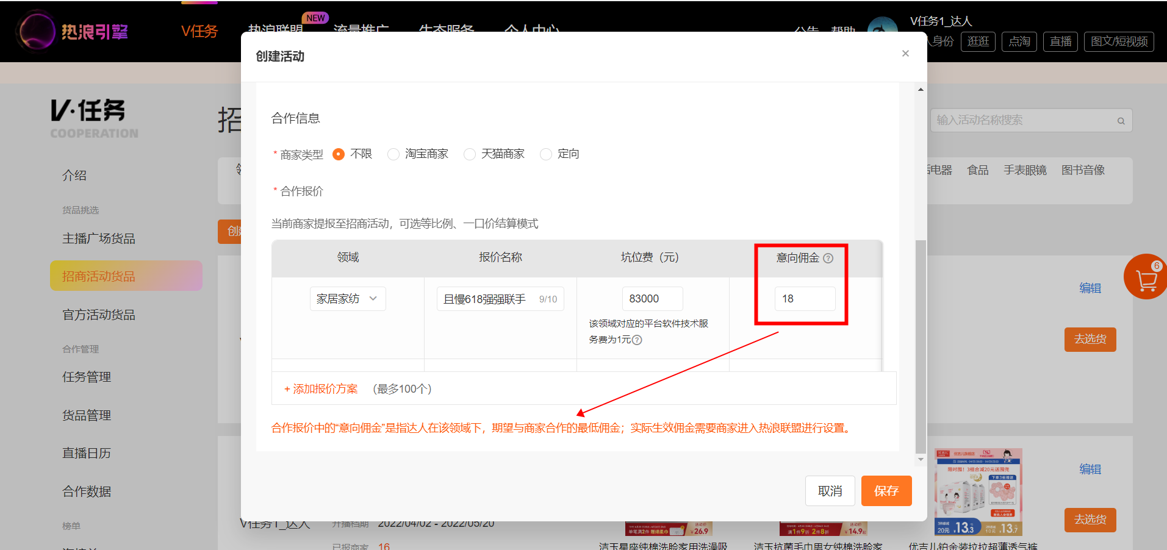The height and width of the screenshot is (550, 1167).
Task: Click the search magnifier icon
Action: (1121, 121)
